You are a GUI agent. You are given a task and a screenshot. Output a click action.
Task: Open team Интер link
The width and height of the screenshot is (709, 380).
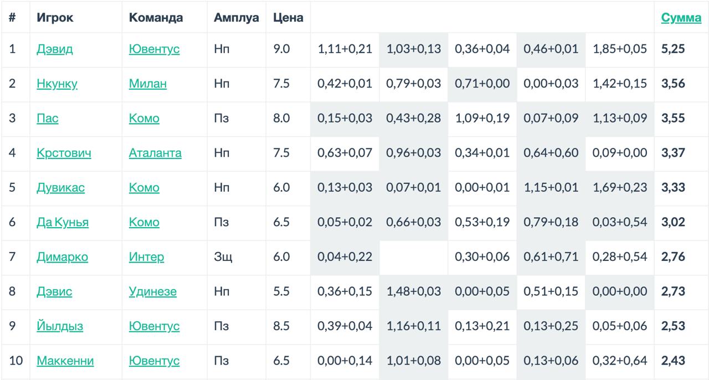pos(146,257)
